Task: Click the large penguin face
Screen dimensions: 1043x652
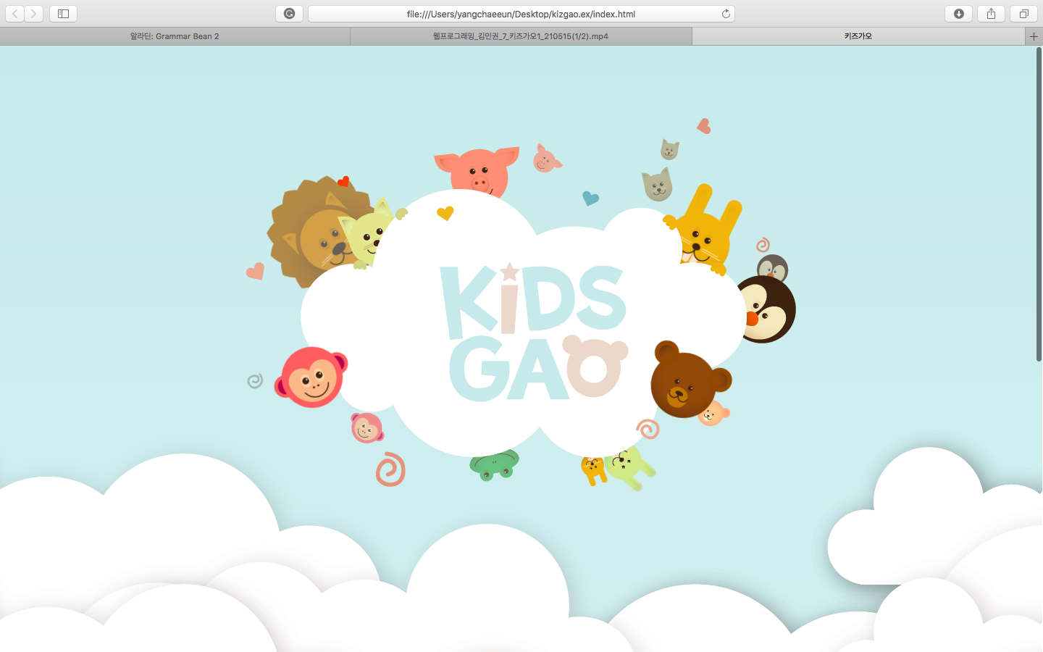Action: pos(766,309)
